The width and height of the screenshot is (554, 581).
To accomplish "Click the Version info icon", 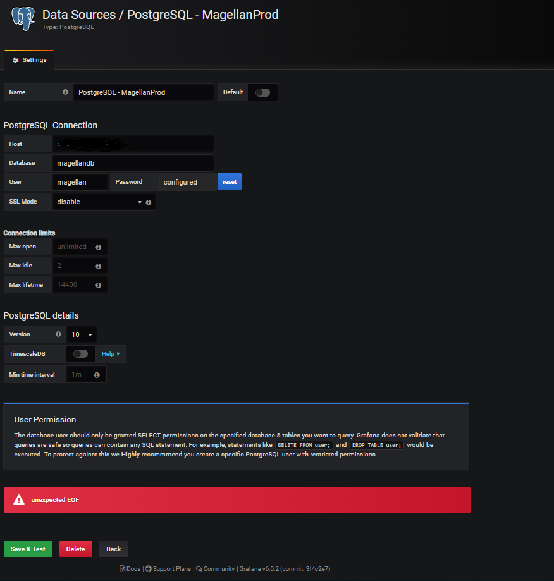I will [x=58, y=334].
